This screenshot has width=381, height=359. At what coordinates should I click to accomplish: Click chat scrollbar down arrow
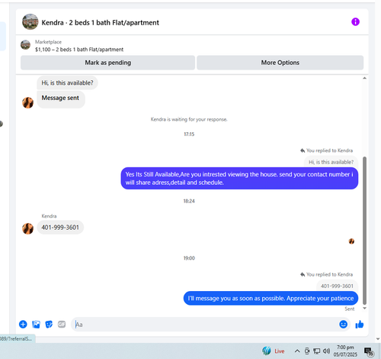click(x=364, y=308)
